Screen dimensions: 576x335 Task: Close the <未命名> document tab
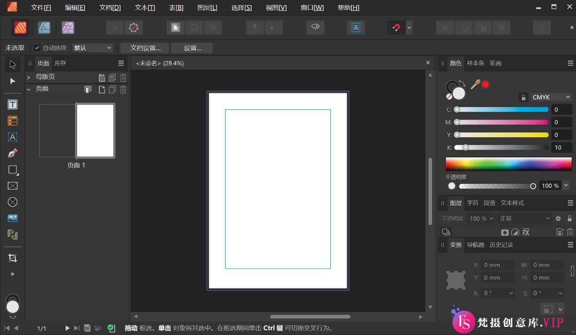coord(428,63)
